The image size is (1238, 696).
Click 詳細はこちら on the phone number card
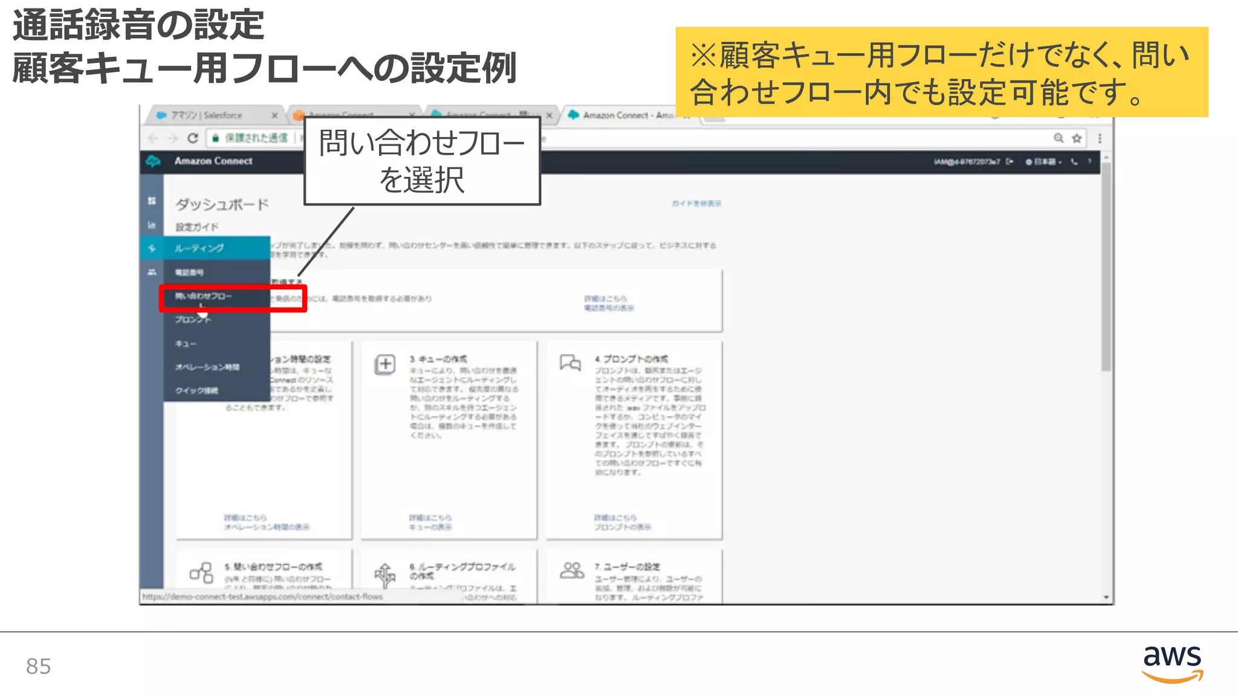point(605,298)
